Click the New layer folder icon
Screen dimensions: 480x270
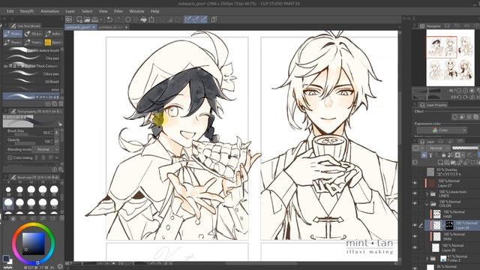(x=453, y=162)
